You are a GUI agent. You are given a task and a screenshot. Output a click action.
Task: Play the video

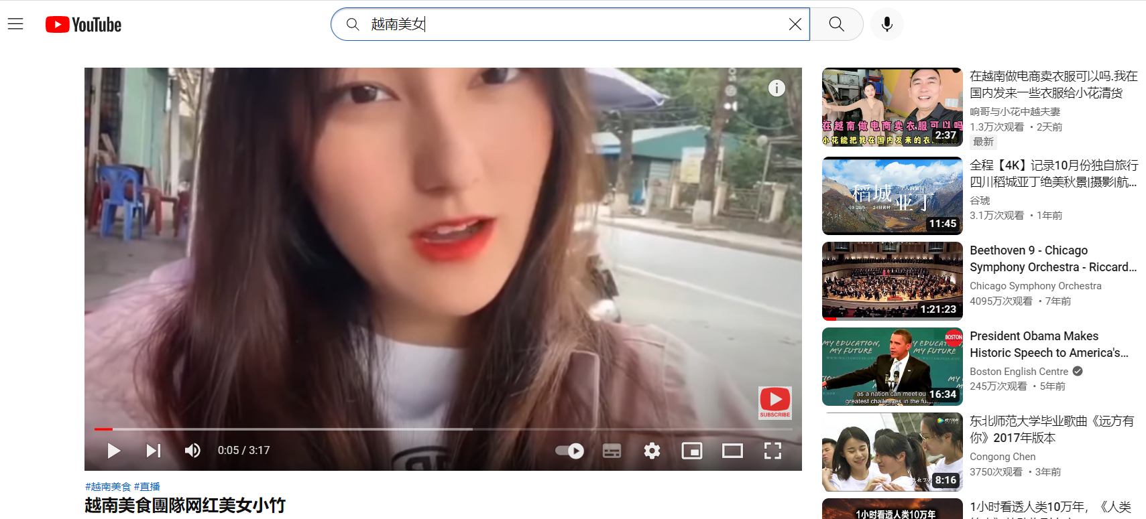pos(113,451)
